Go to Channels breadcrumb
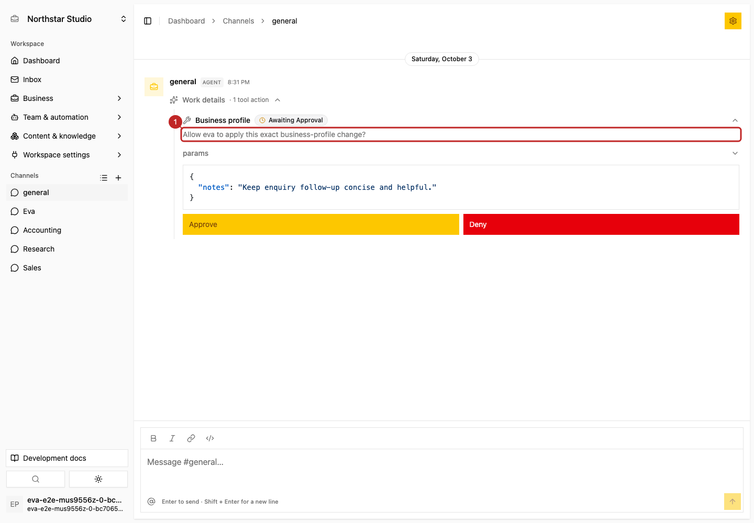The image size is (754, 523). coord(238,21)
